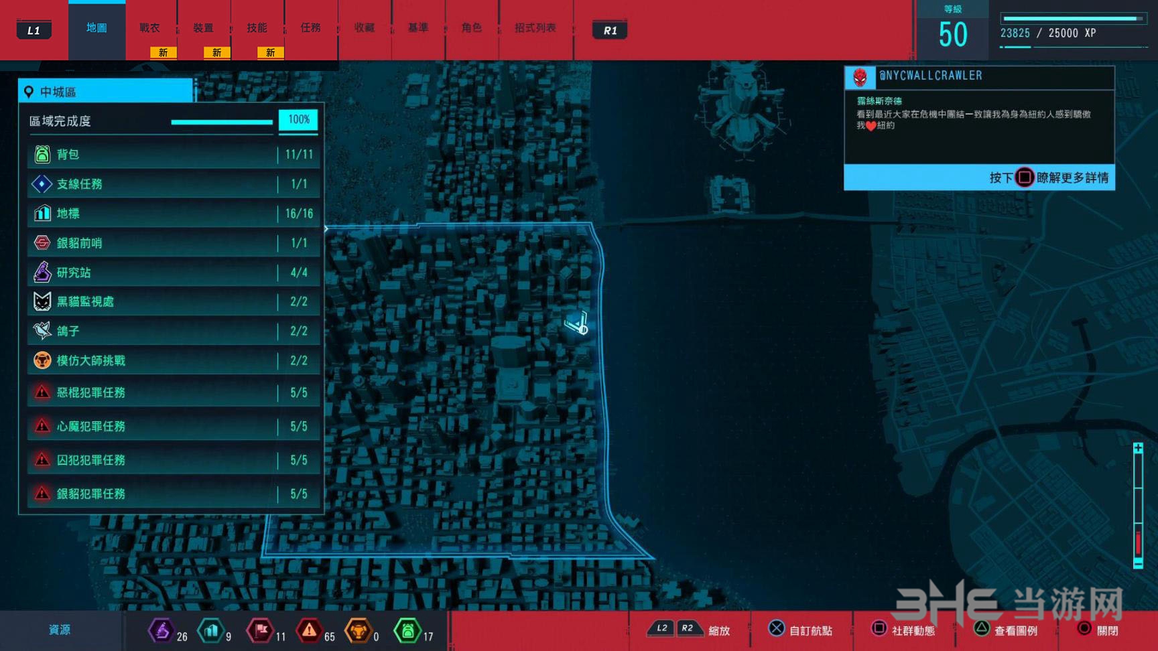Click the 鴿子 row label
The image size is (1158, 651).
68,331
